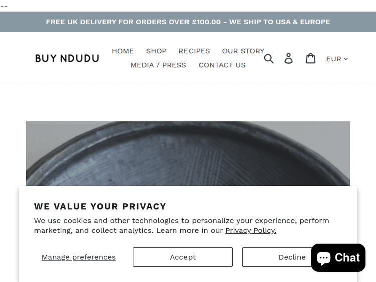Click the search magnifier icon
Screen dimensions: 376x282
269,59
